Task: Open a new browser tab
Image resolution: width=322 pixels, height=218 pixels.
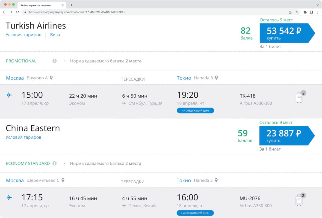Action: (71, 5)
